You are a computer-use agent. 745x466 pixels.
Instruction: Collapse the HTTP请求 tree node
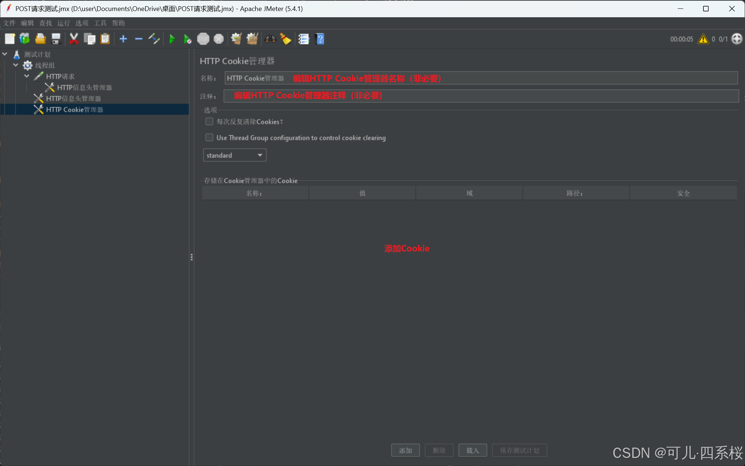(27, 76)
